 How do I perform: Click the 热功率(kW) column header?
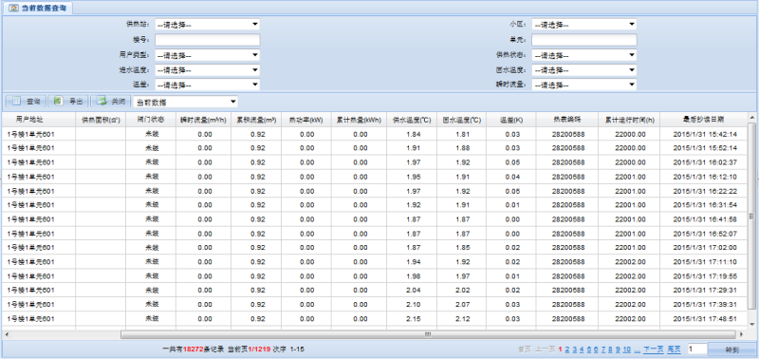coord(306,119)
